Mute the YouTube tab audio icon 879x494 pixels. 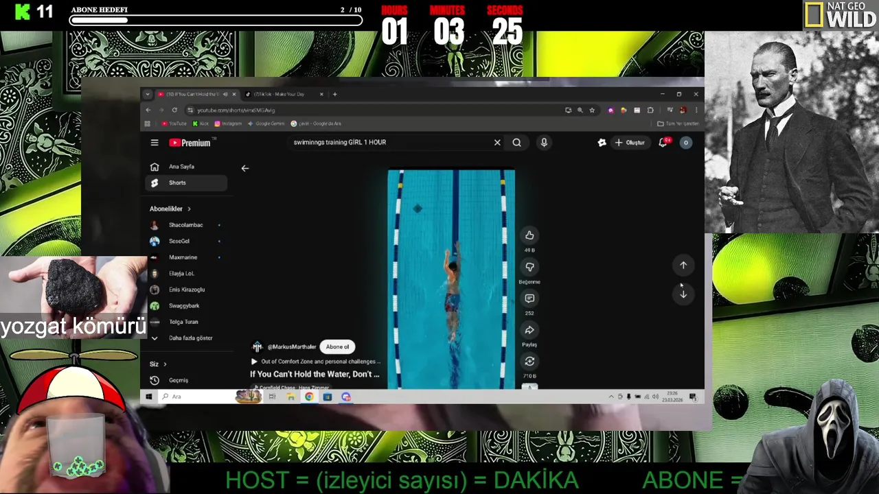pyautogui.click(x=225, y=94)
